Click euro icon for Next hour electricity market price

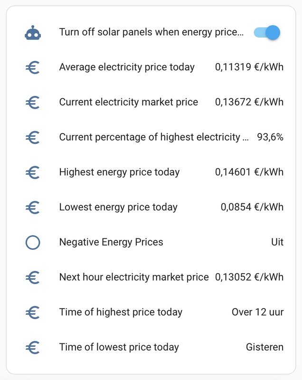pos(33,277)
